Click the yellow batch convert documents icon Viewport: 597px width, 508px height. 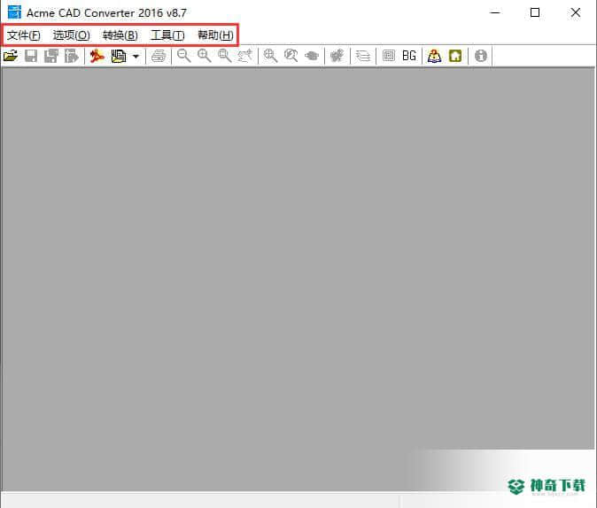tap(119, 56)
